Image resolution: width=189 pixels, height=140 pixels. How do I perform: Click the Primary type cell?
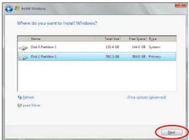(155, 57)
